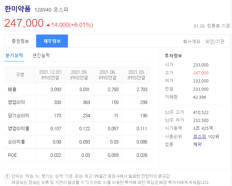Click the 영업이익 row label
Image resolution: width=232 pixels, height=186 pixels.
coord(17,102)
